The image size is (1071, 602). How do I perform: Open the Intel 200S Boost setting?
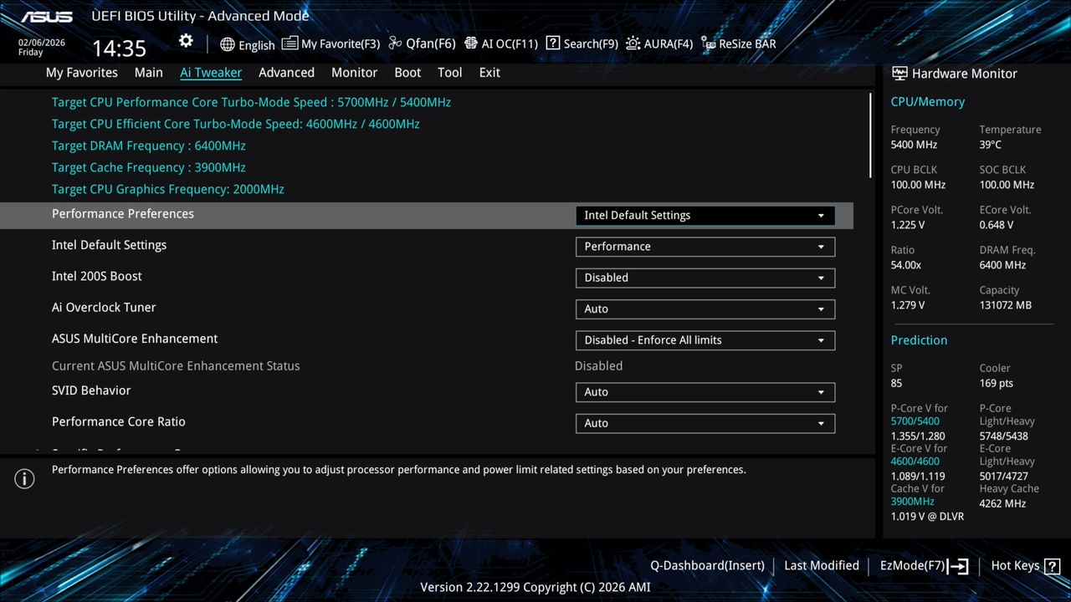[x=704, y=277]
